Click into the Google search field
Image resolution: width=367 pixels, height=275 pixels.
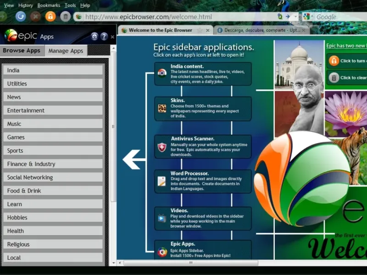pos(341,17)
